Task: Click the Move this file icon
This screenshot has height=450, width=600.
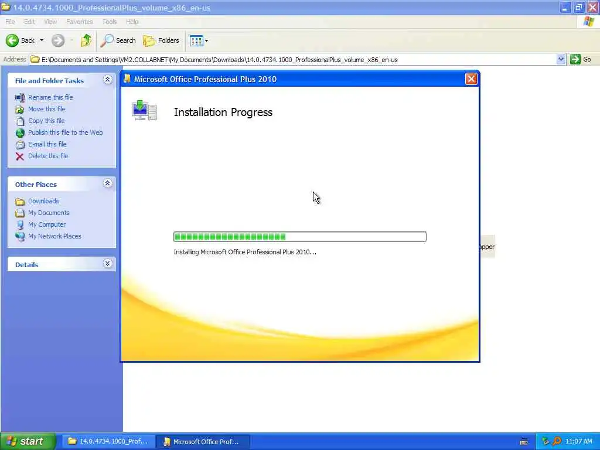Action: coord(20,110)
